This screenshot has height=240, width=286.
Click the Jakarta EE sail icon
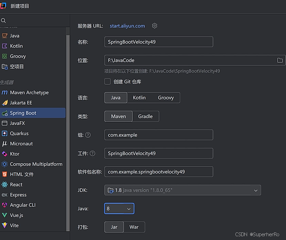tap(5, 103)
